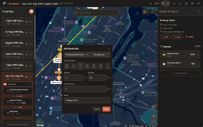Open the map route style dropdown
203x127 pixels.
146,12
